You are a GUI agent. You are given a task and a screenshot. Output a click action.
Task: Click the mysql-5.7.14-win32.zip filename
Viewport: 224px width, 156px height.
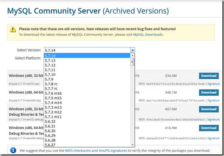coord(24,84)
